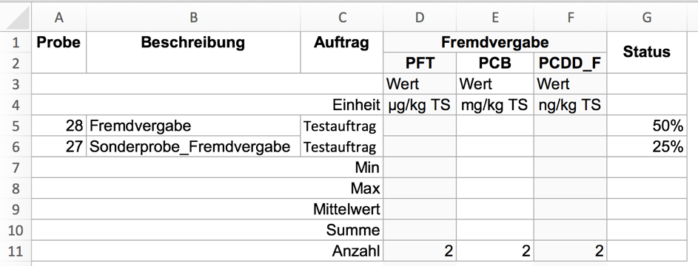The image size is (698, 266).
Task: Select column B header
Action: click(193, 17)
